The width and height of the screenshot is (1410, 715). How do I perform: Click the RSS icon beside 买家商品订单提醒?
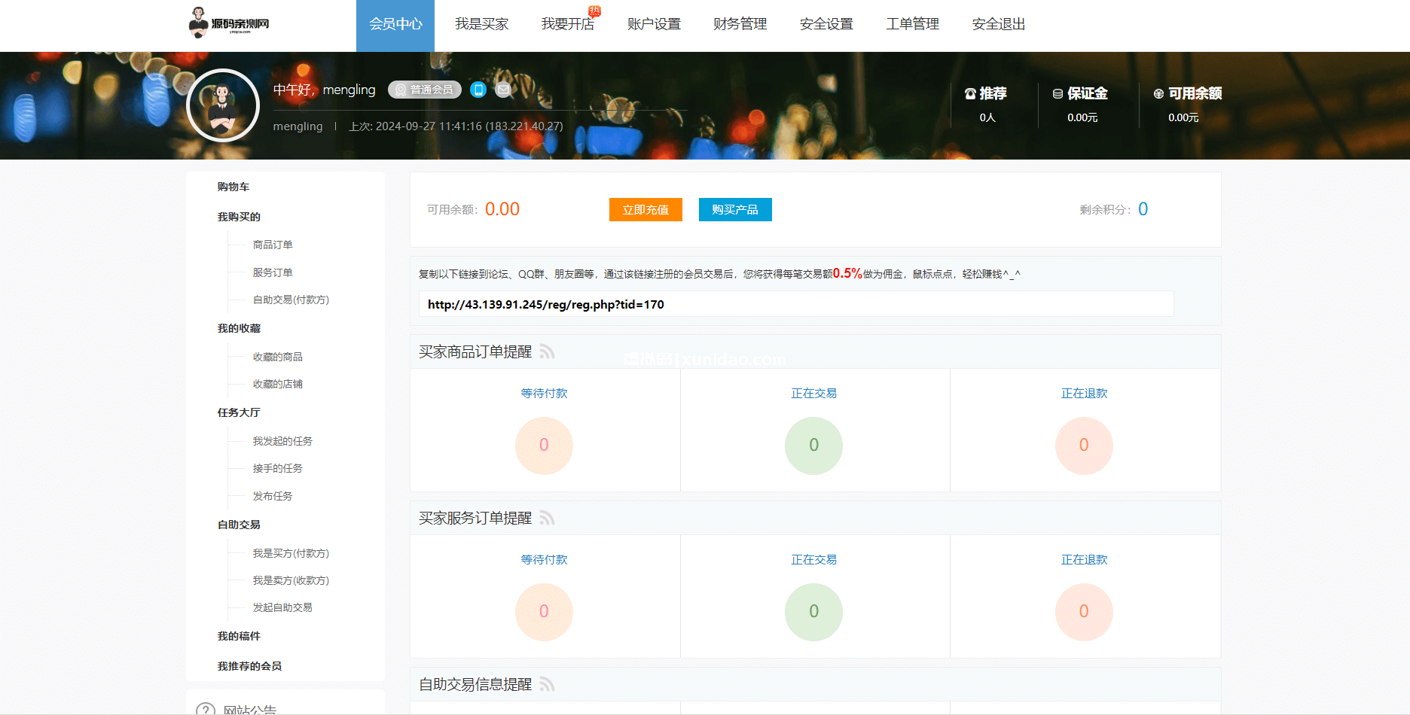(548, 351)
